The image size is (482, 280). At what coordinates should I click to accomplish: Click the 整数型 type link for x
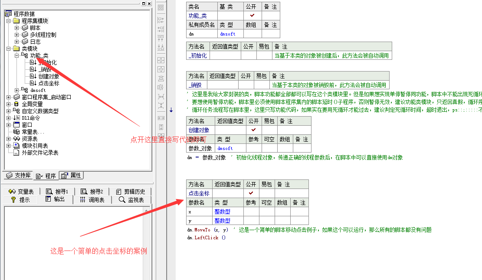coord(222,212)
